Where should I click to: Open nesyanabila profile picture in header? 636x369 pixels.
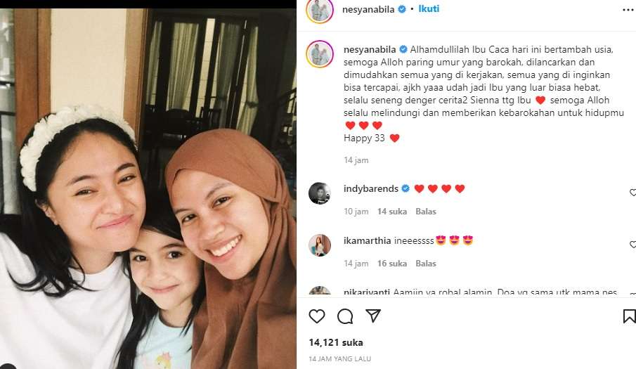pos(320,10)
